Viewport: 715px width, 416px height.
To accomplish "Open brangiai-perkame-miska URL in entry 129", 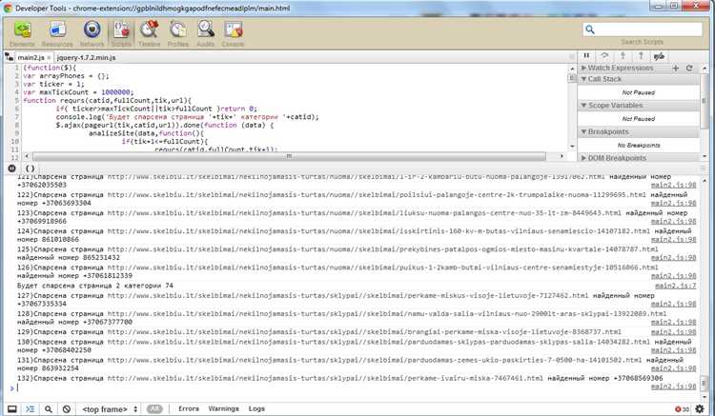I will pos(364,332).
